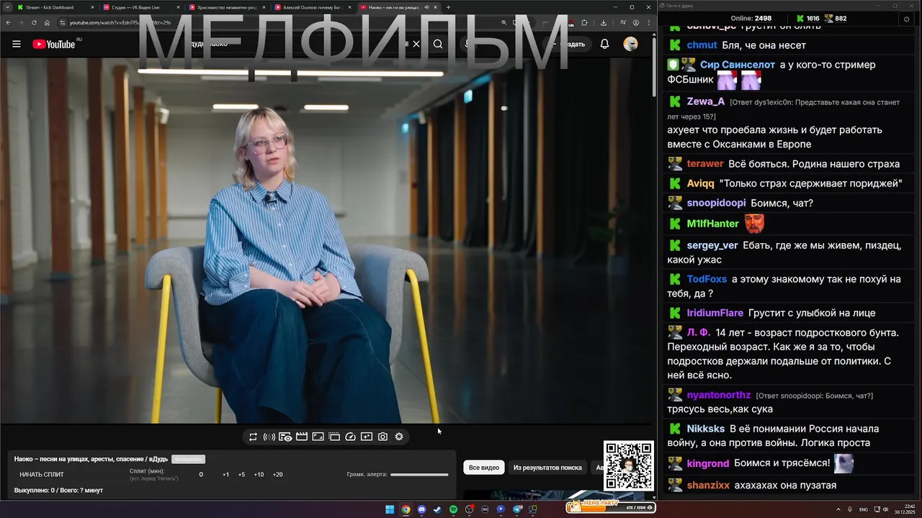Click the split minutes value 0
The image size is (922, 518).
pyautogui.click(x=201, y=475)
